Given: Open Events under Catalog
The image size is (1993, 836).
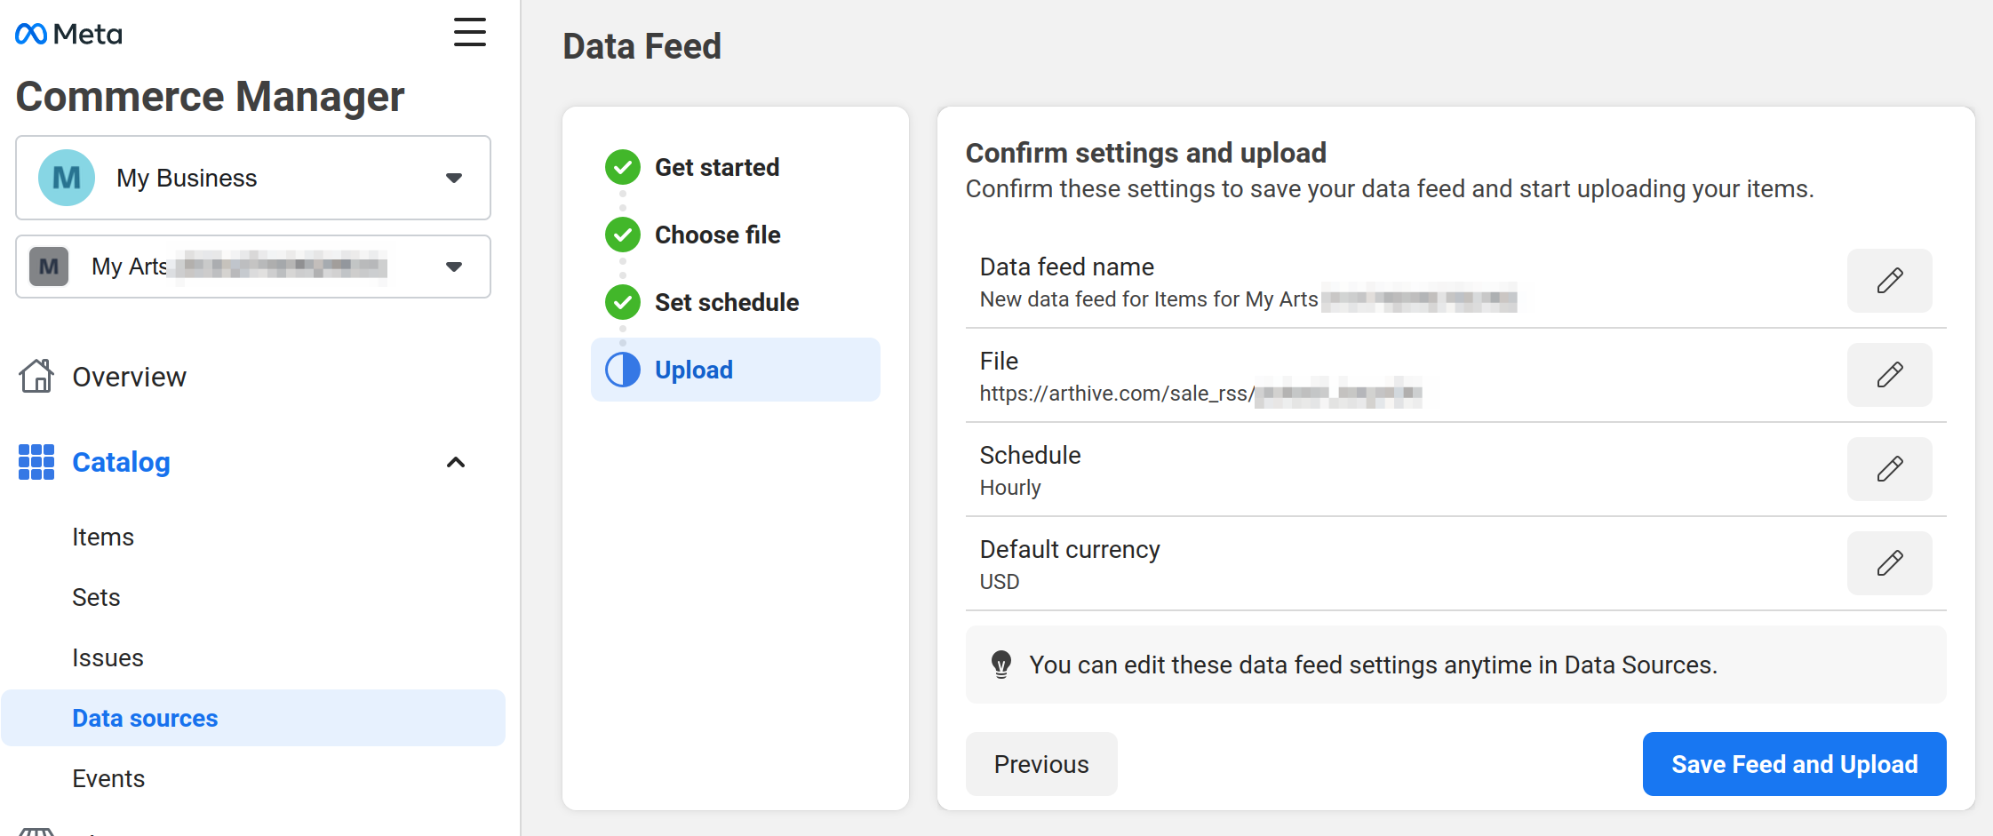Looking at the screenshot, I should coord(108,778).
